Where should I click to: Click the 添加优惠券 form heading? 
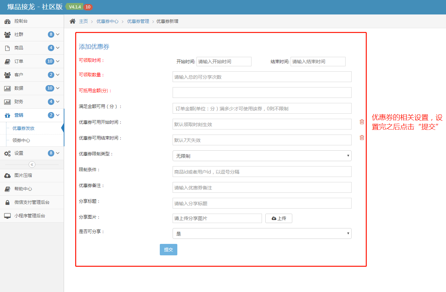94,47
